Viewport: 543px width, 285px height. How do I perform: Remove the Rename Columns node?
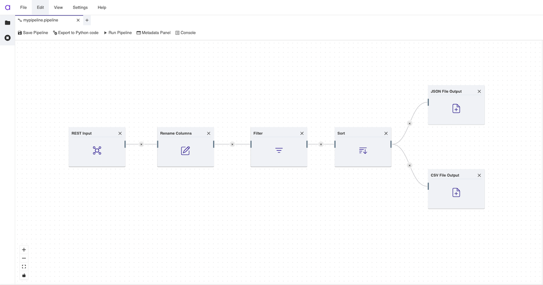click(x=209, y=133)
